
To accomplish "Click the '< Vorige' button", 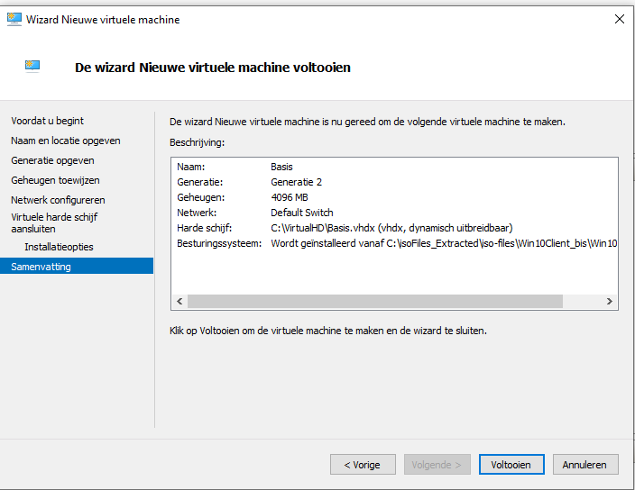I will point(363,465).
